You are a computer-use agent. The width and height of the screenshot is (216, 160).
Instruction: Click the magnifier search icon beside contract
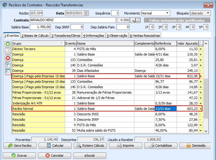[133, 20]
